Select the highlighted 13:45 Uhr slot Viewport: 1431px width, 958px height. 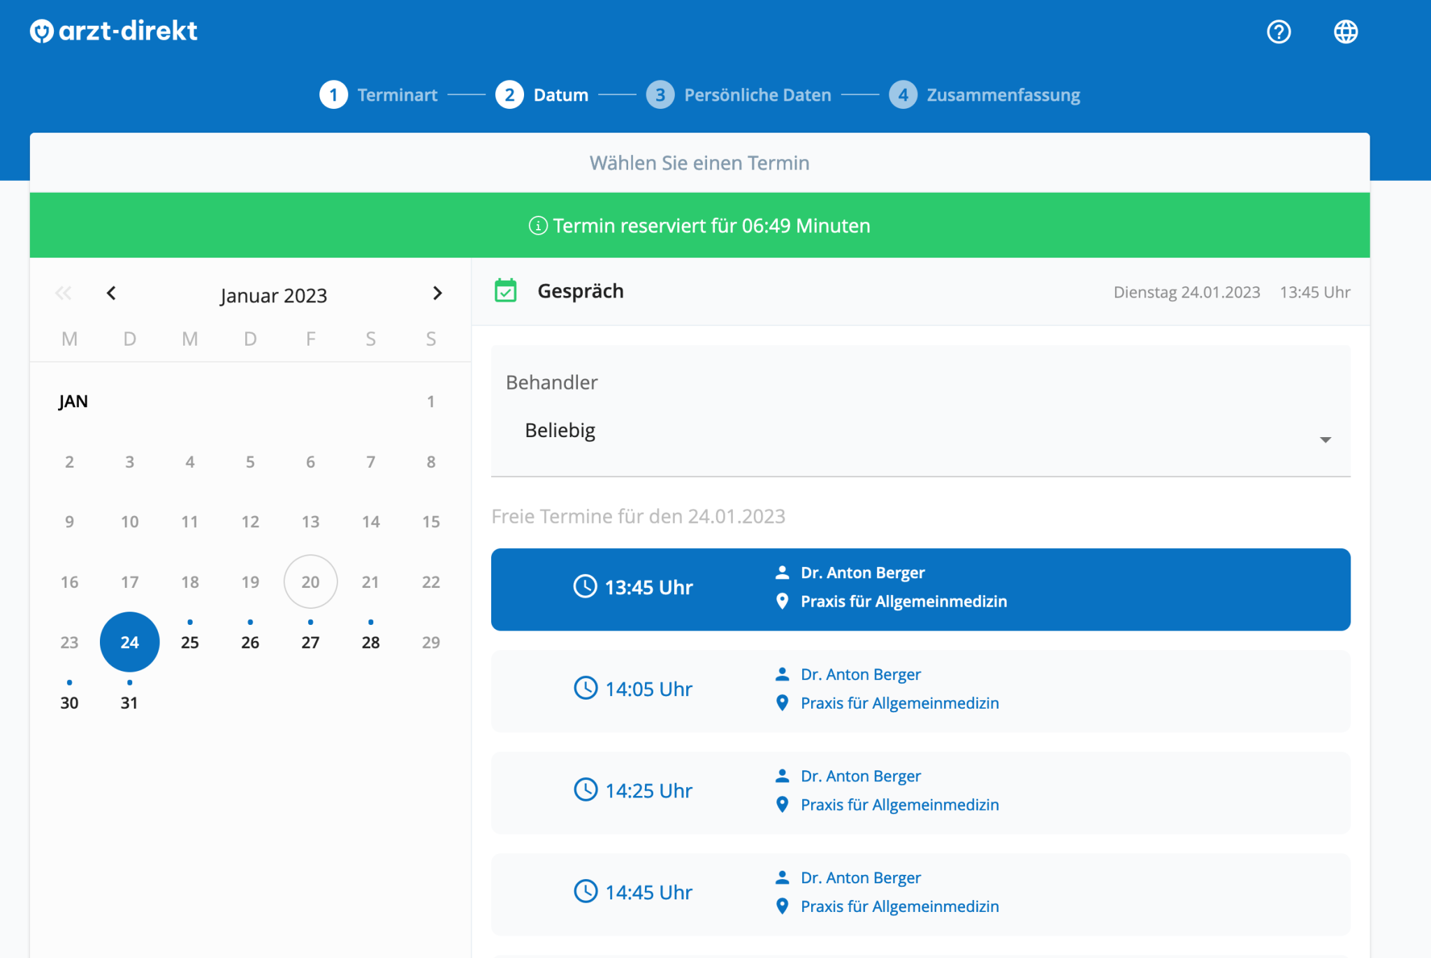point(920,589)
